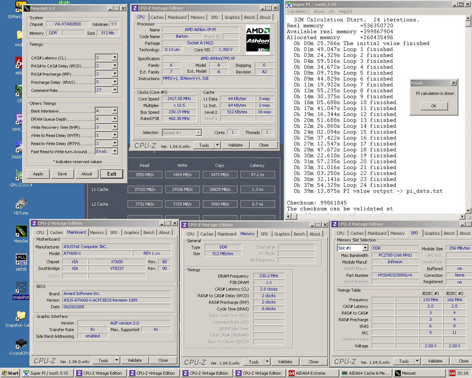
Task: Switch to Caches tab in top CPU-Z window
Action: pos(157,17)
